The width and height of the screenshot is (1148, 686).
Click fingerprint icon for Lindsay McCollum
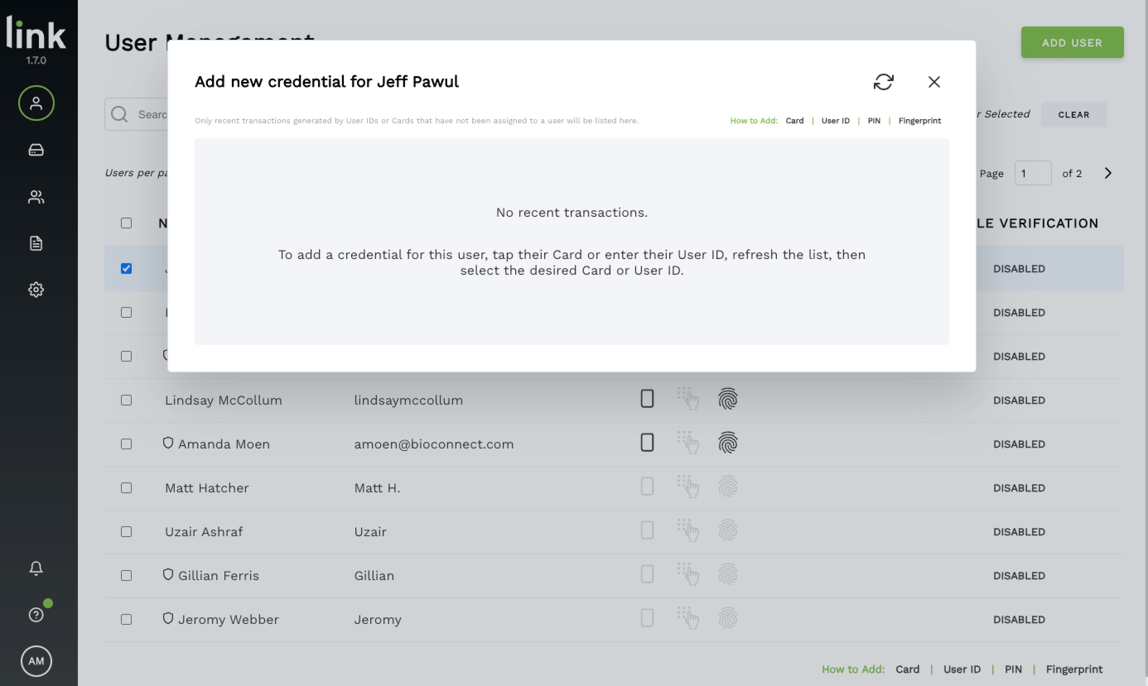[x=728, y=398]
